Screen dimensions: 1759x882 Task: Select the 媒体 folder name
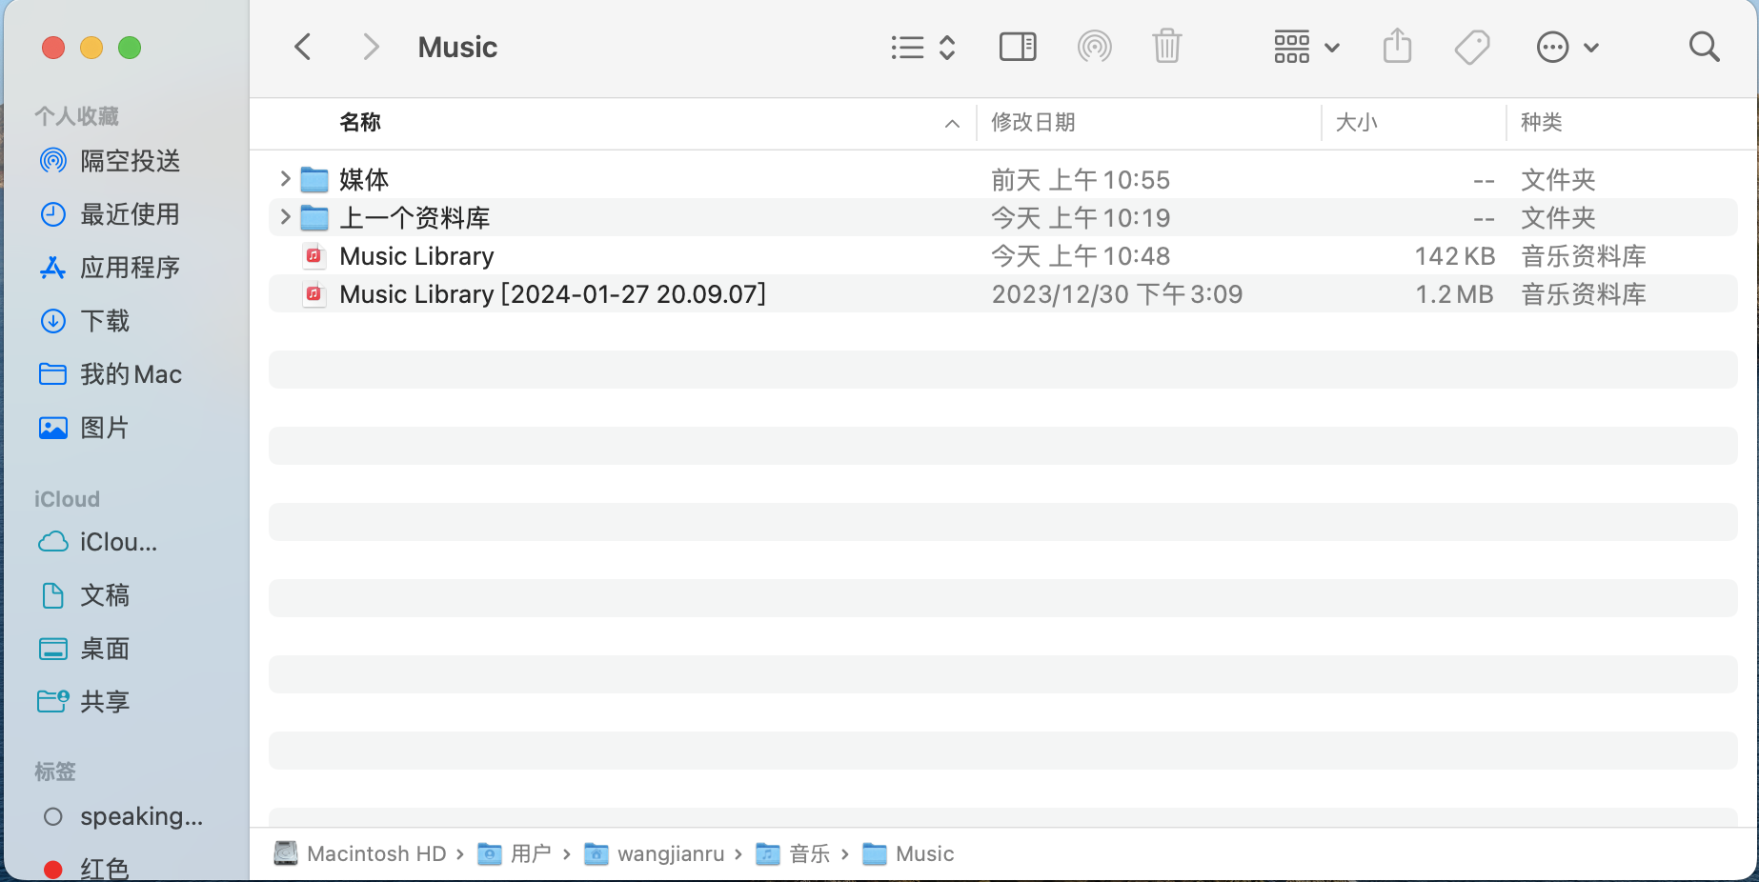click(x=364, y=179)
